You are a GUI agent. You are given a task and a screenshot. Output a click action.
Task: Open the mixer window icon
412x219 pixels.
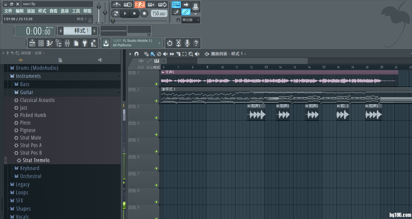tap(67, 43)
